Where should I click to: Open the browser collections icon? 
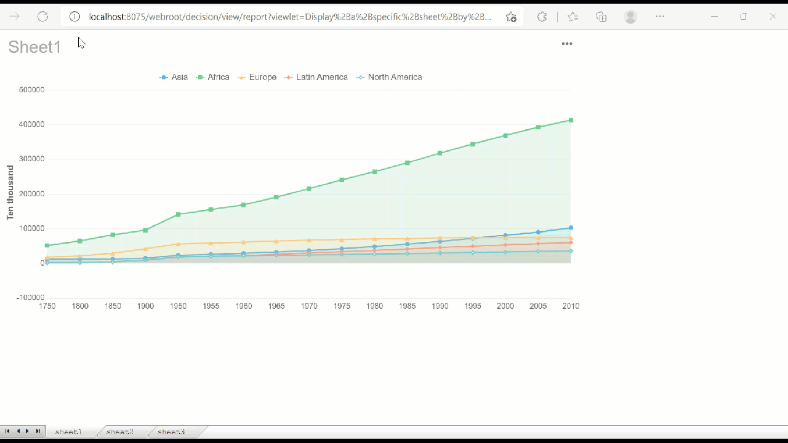[601, 17]
